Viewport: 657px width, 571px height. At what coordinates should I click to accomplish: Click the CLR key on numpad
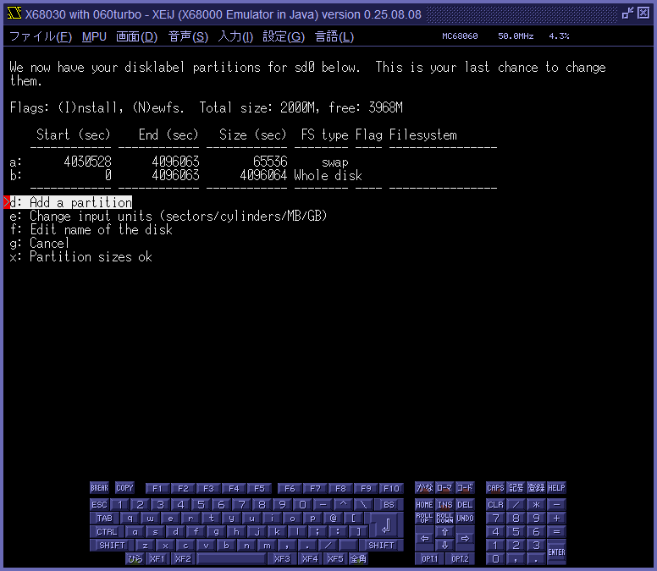495,504
